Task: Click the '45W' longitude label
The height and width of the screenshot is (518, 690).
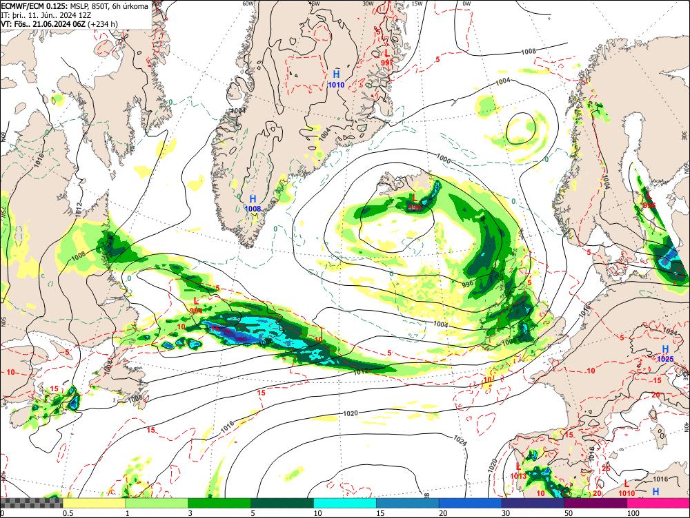Action: [x=314, y=3]
